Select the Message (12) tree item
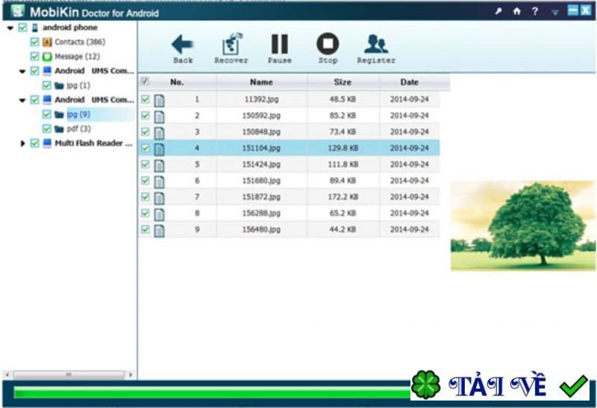Image resolution: width=597 pixels, height=408 pixels. (78, 57)
